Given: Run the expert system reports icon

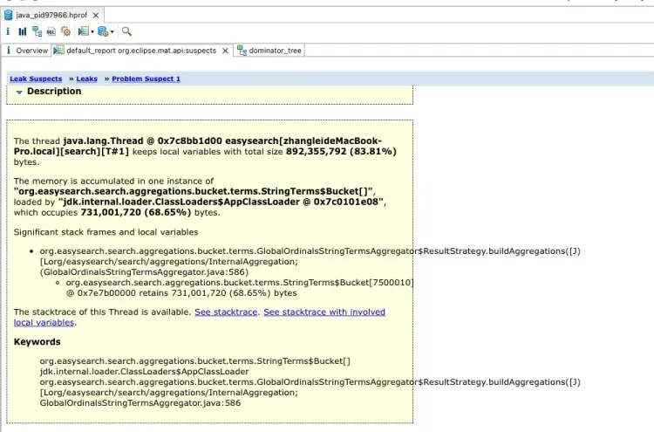Looking at the screenshot, I should click(84, 31).
